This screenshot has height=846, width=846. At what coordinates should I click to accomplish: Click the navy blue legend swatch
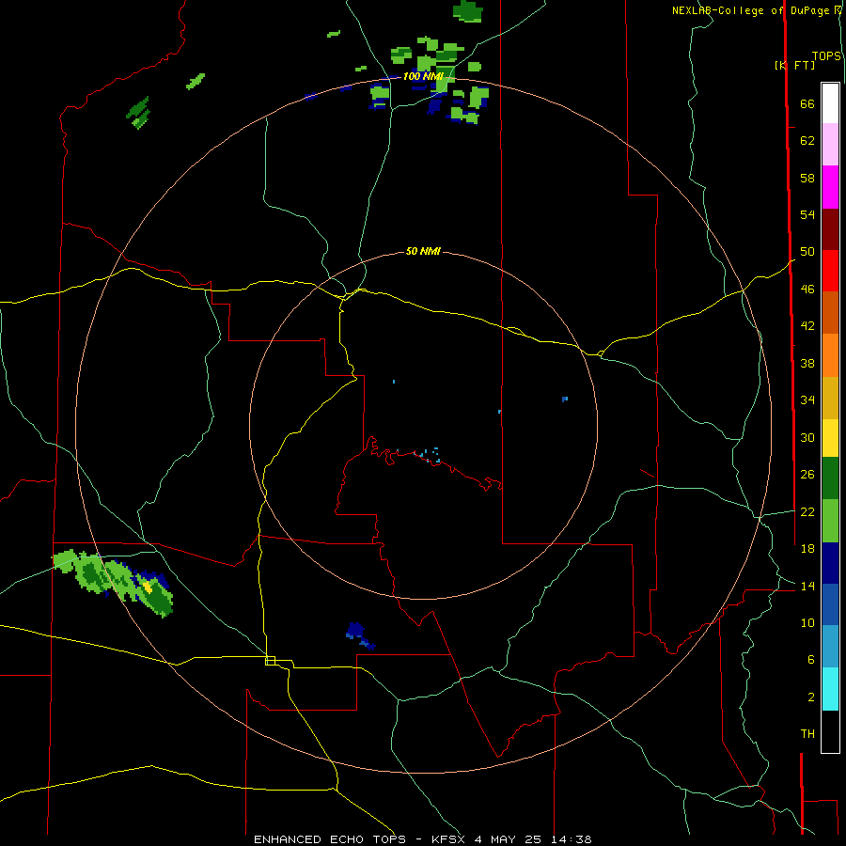[x=830, y=563]
